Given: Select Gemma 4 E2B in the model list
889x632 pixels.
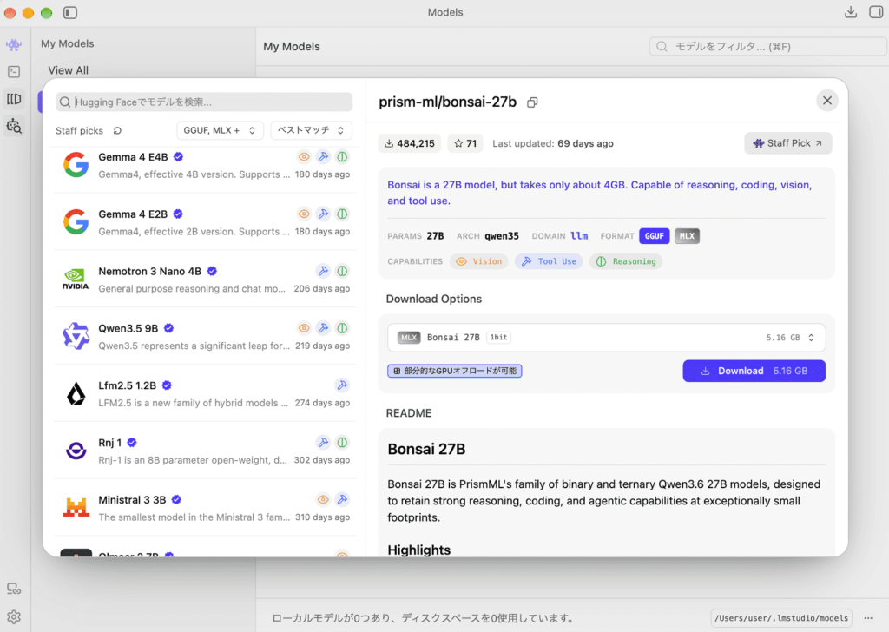Looking at the screenshot, I should tap(205, 222).
